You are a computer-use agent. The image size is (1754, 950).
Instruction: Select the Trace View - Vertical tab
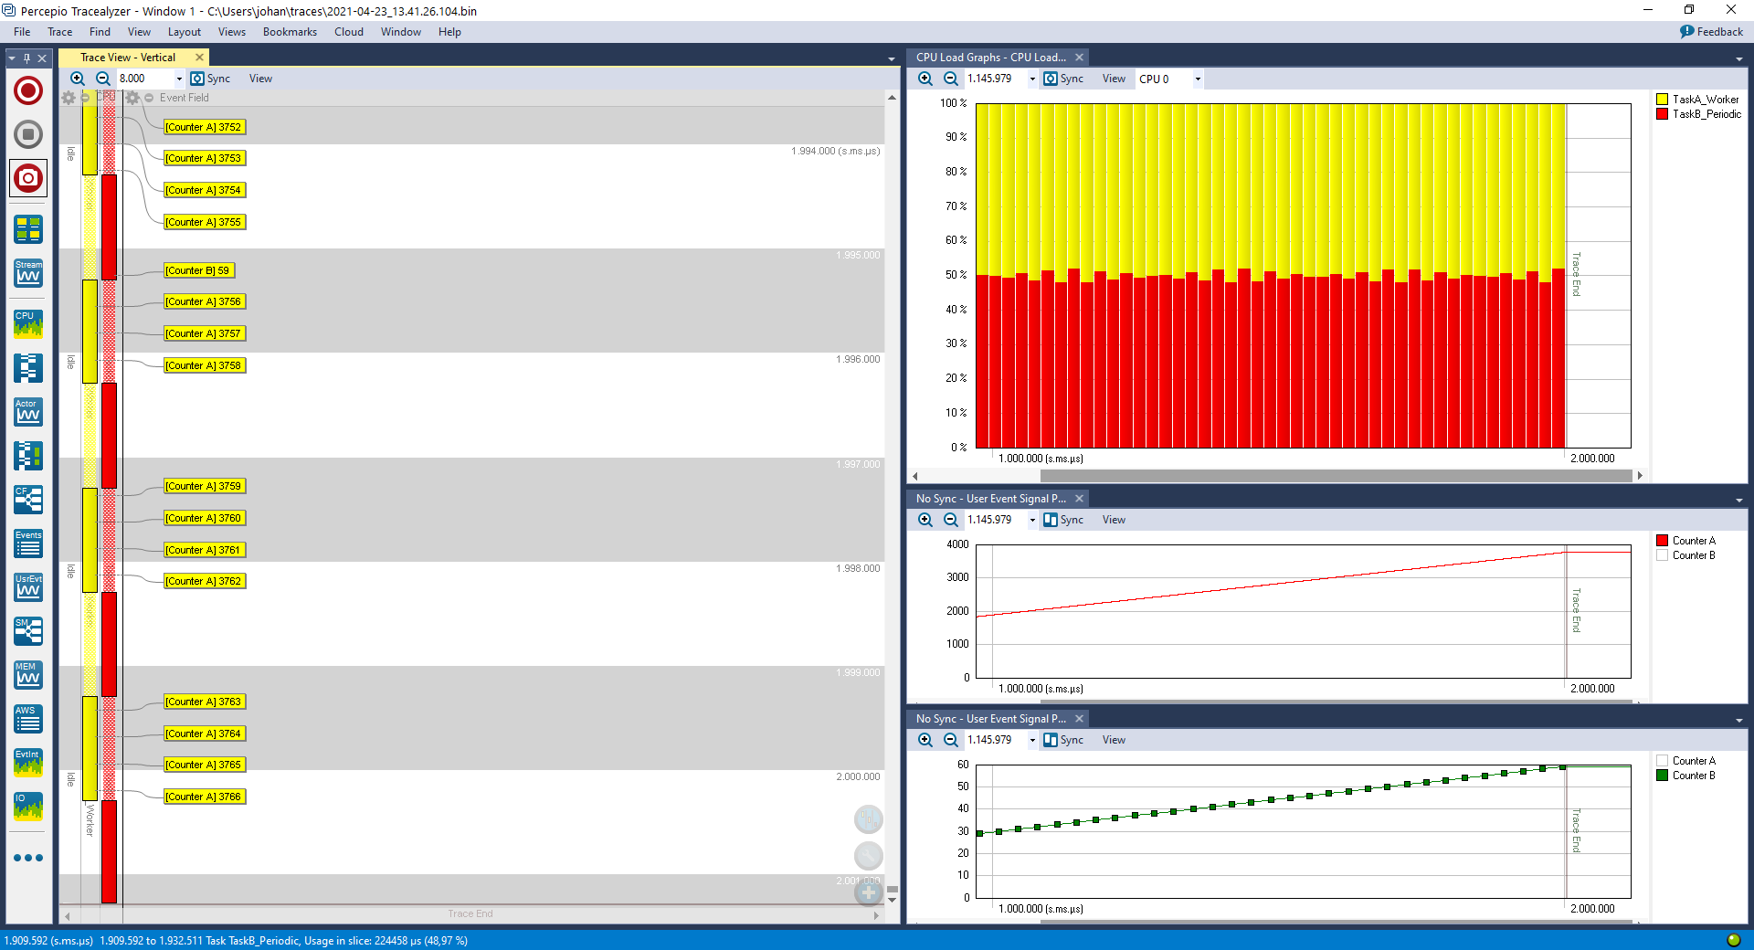128,58
